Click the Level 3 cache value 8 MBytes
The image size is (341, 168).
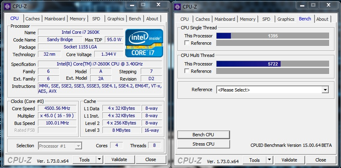point(122,130)
